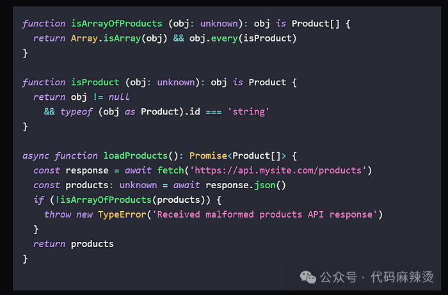Click the typeof keyword
Screen dimensions: 448x295
pos(76,112)
